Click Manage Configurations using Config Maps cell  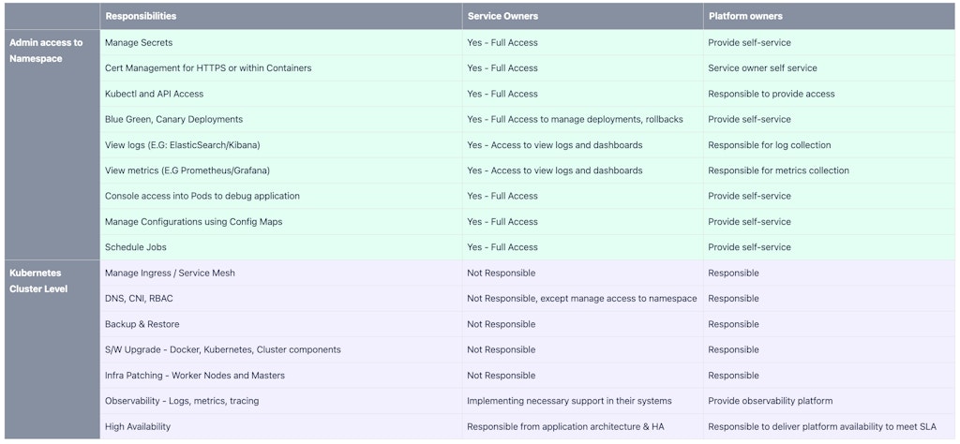193,222
